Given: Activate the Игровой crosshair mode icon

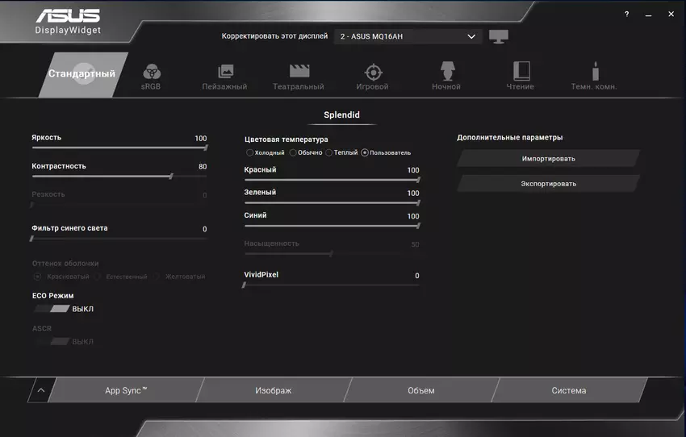Looking at the screenshot, I should tap(372, 72).
